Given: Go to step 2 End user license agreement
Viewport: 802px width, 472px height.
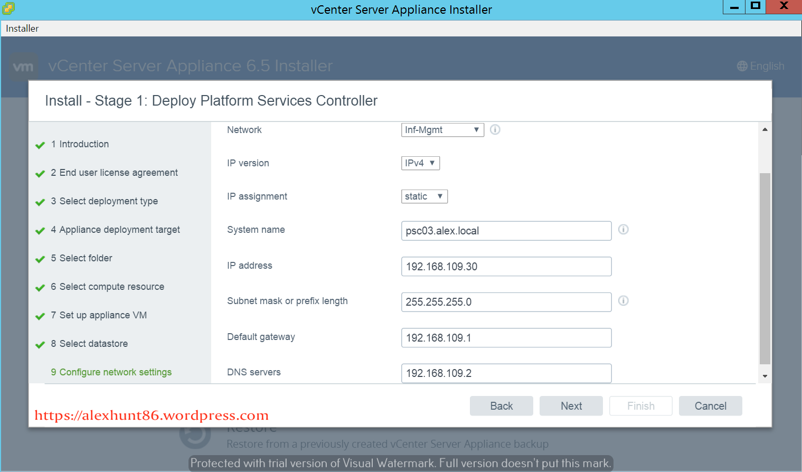Looking at the screenshot, I should [x=114, y=173].
